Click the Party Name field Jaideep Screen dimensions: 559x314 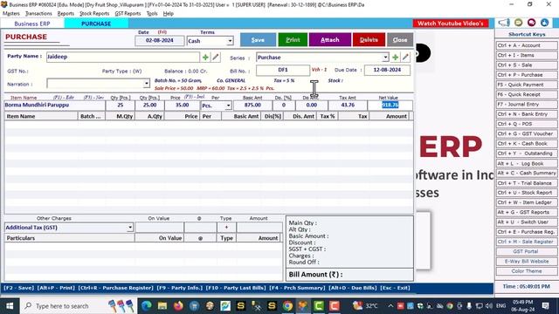click(123, 57)
